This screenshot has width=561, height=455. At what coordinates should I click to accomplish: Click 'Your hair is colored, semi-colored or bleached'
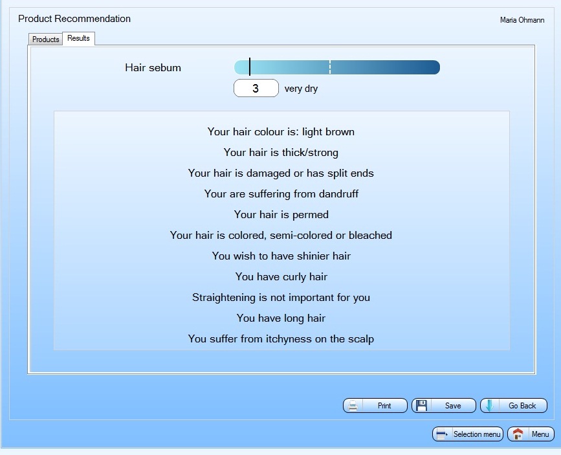[x=281, y=235]
